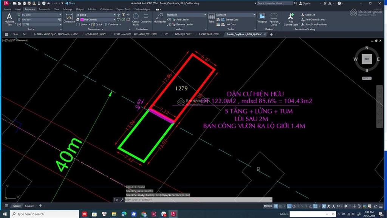Viewport: 387px width, 218px height.
Task: Open the Windows Start menu
Action: click(x=5, y=214)
